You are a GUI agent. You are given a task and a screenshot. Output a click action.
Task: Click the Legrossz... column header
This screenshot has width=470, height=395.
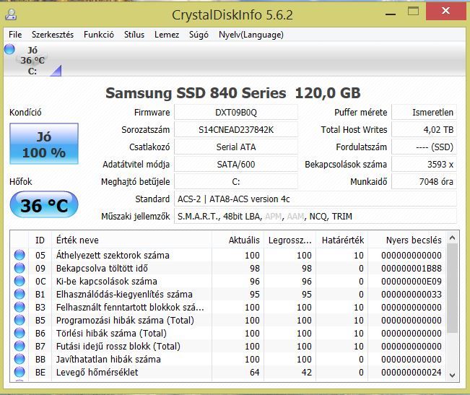click(290, 240)
